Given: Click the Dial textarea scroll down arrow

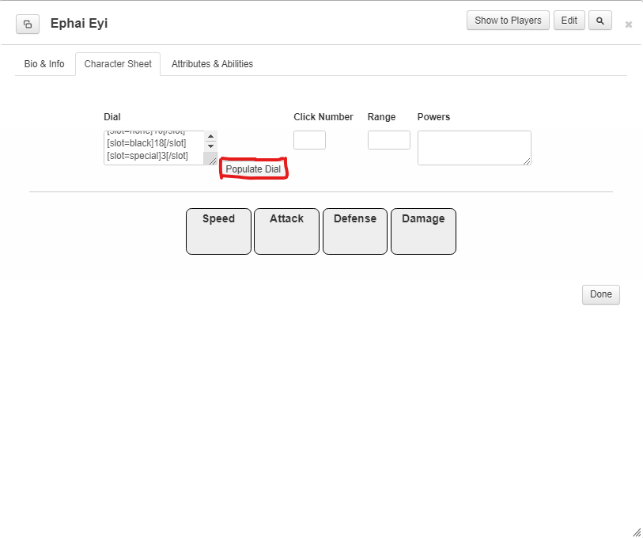Looking at the screenshot, I should coord(211,146).
